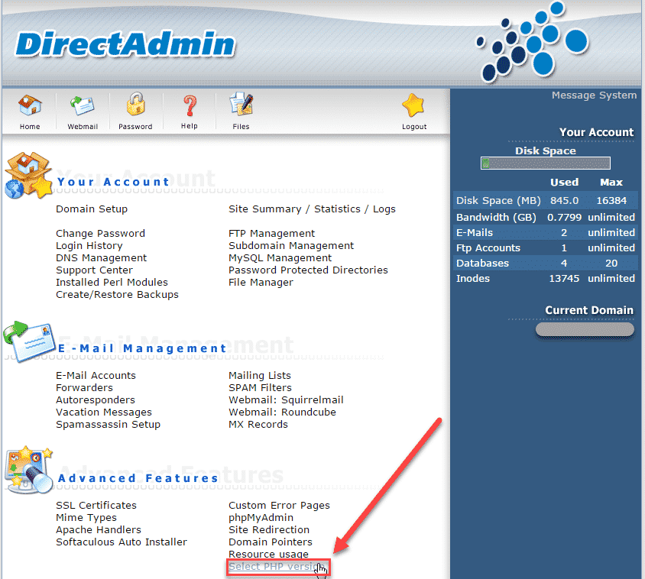
Task: Open DNS Management
Action: pyautogui.click(x=101, y=258)
